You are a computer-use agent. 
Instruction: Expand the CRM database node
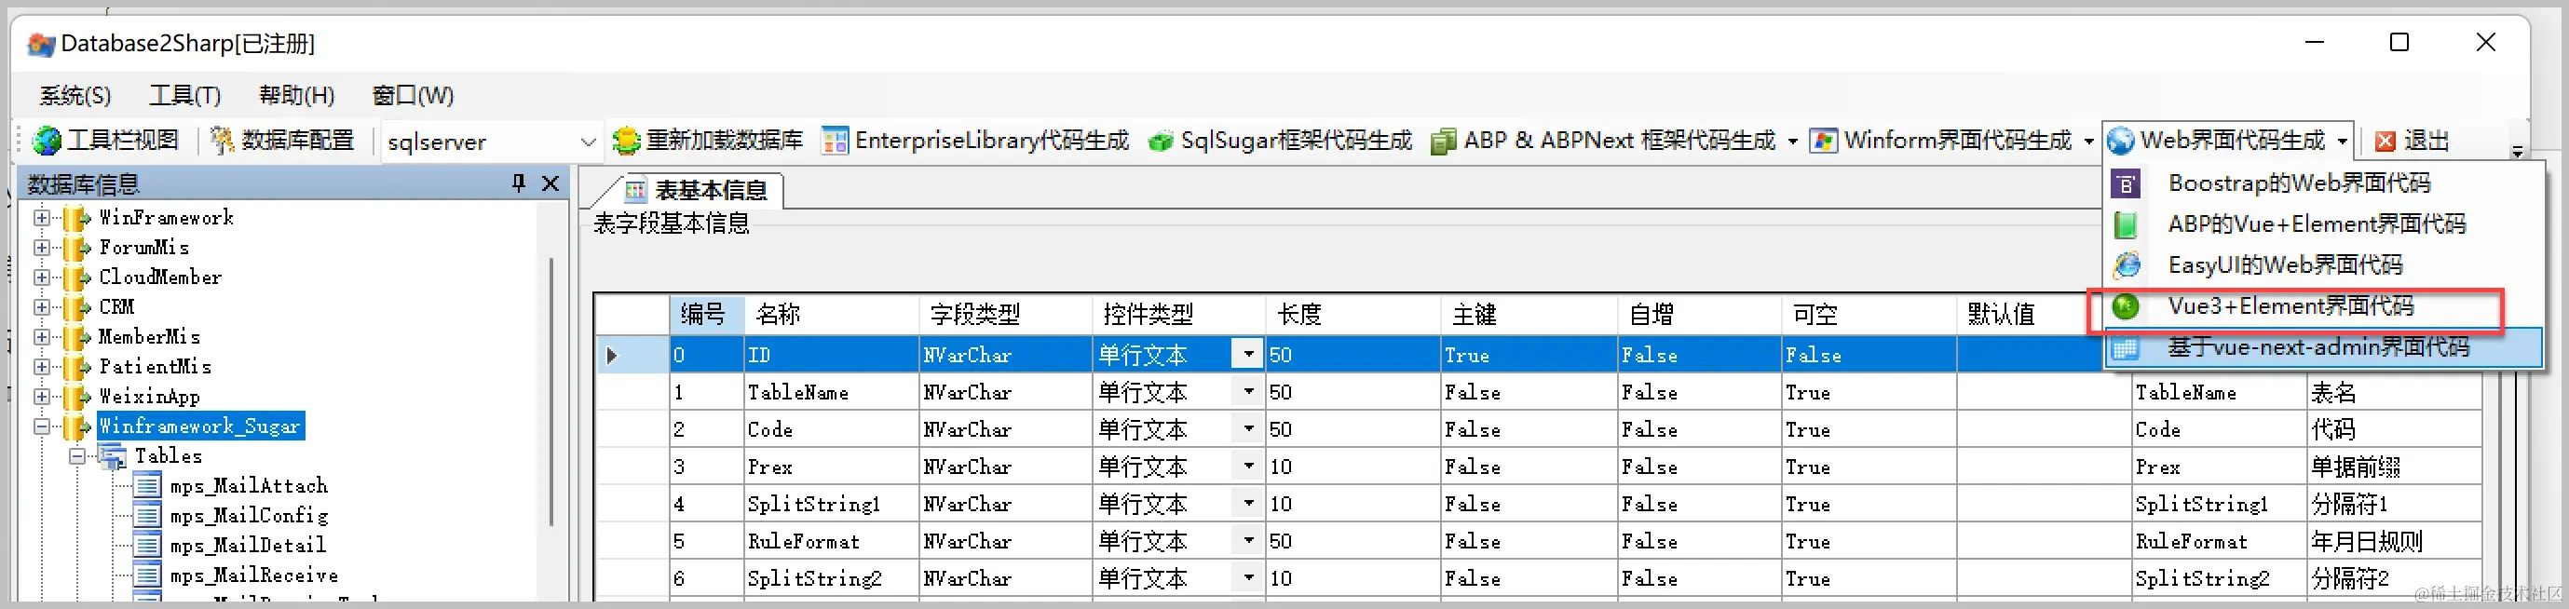click(x=41, y=307)
